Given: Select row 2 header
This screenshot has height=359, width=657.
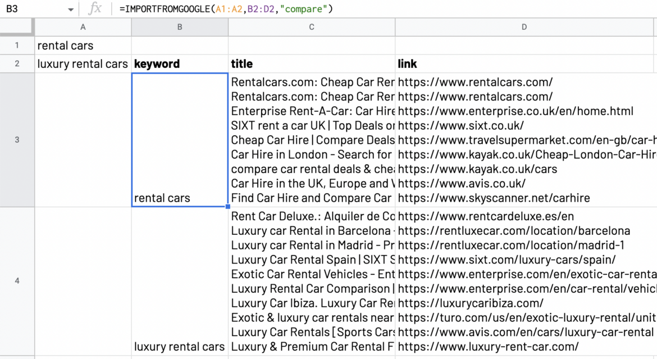Looking at the screenshot, I should click(17, 63).
